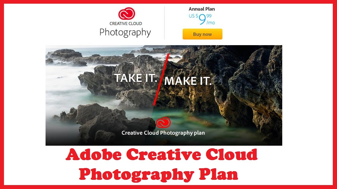Click the vertical divider beside the price
Image resolution: width=337 pixels, height=189 pixels.
165,23
